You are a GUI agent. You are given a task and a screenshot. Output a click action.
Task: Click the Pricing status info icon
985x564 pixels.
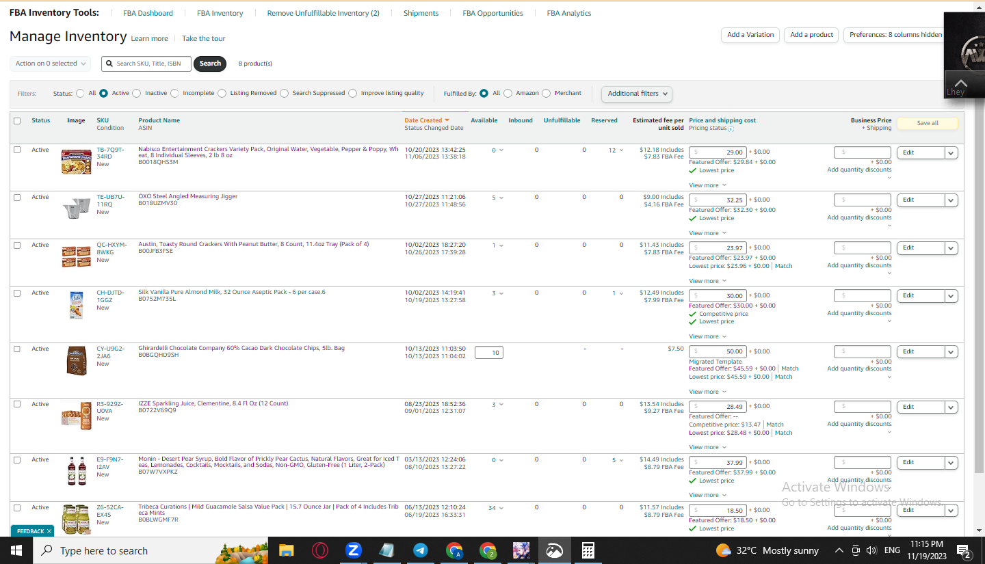731,129
